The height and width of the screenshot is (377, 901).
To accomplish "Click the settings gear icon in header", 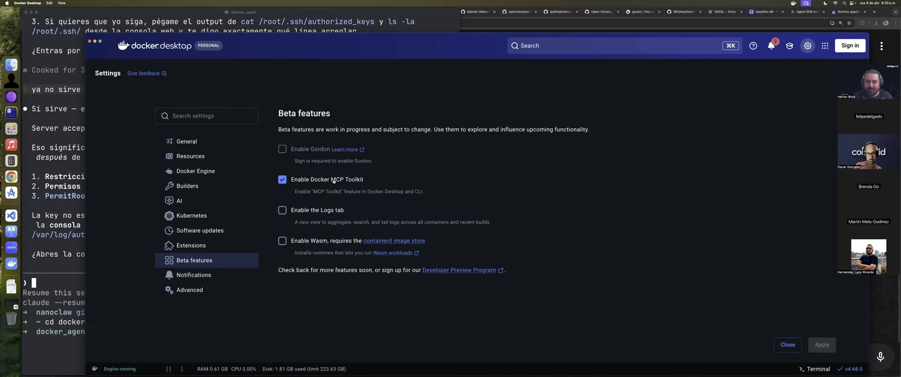I will pyautogui.click(x=808, y=46).
